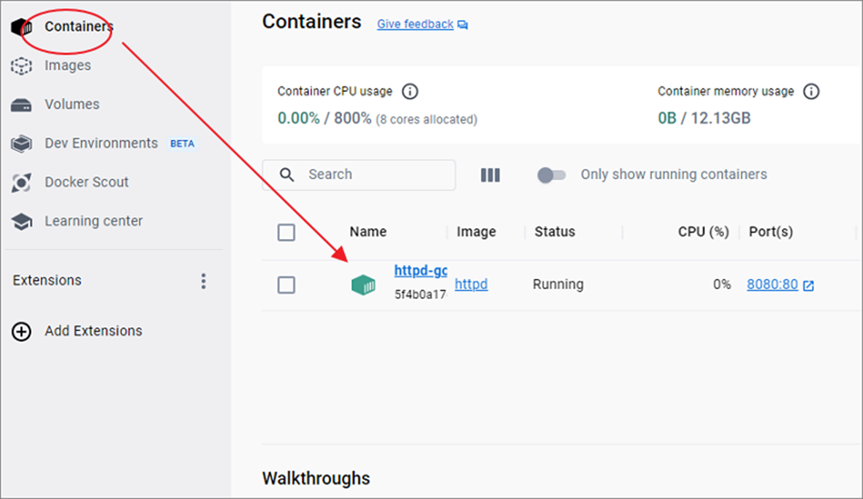Viewport: 863px width, 499px height.
Task: Check the httpd container row checkbox
Action: click(286, 285)
